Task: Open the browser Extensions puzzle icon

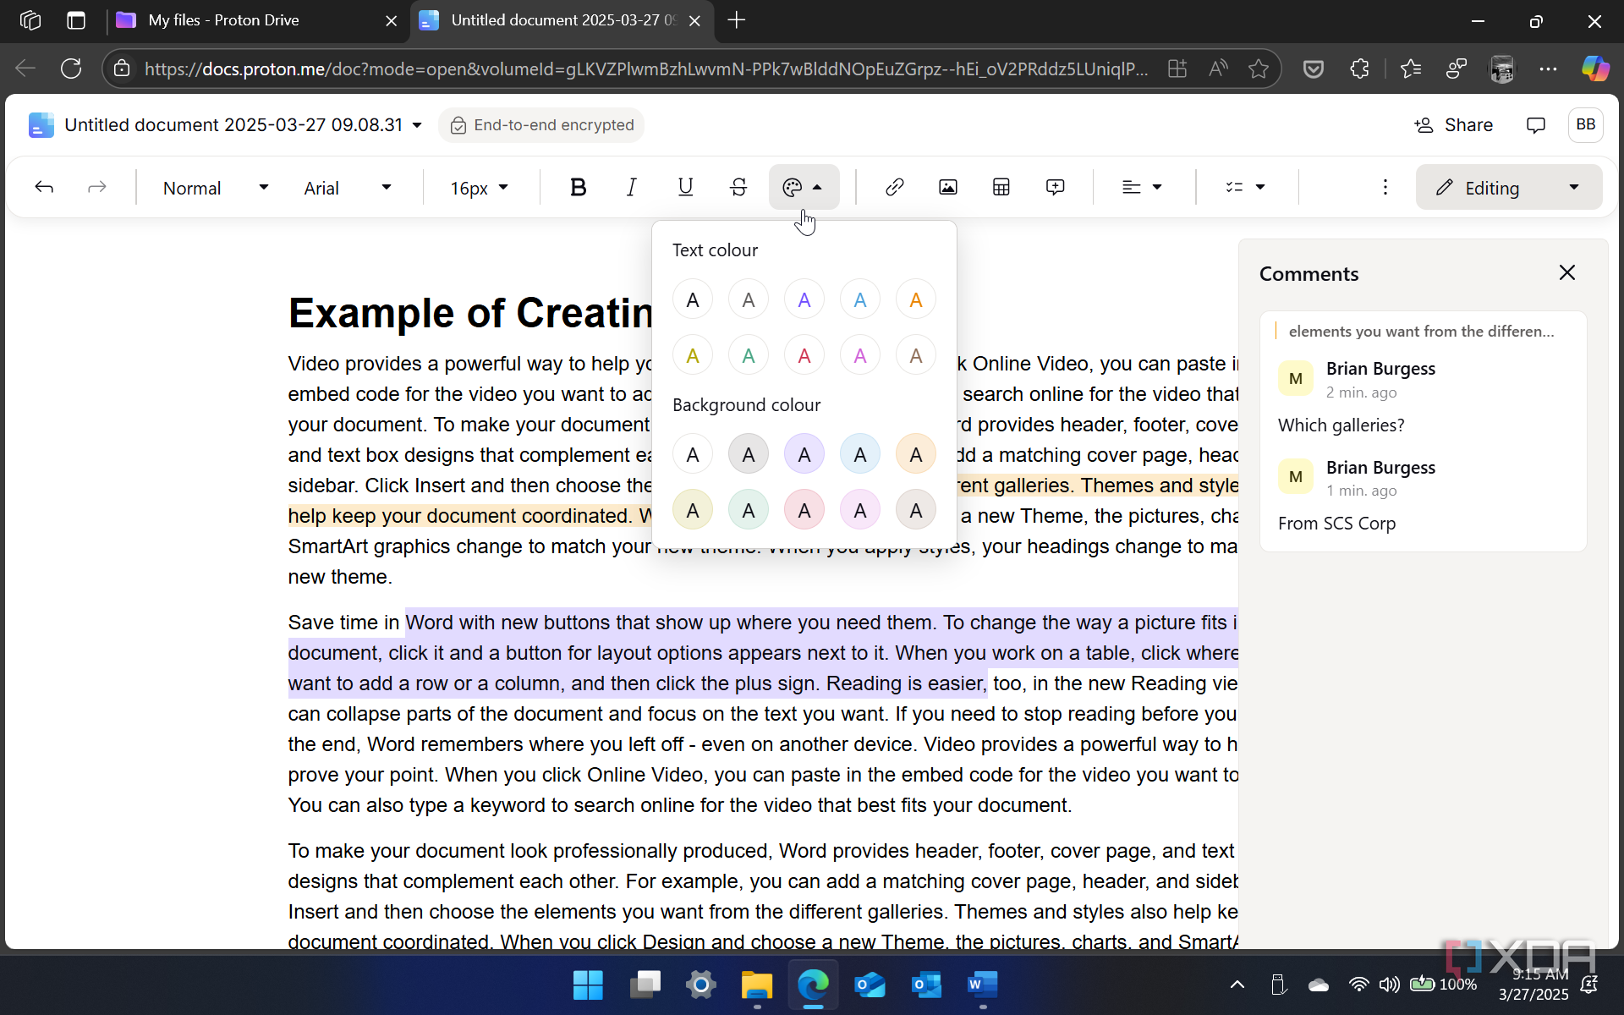Action: 1359,69
